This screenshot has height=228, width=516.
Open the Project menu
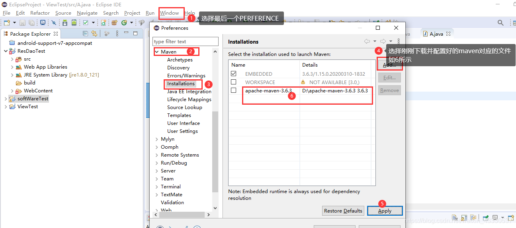coord(132,13)
